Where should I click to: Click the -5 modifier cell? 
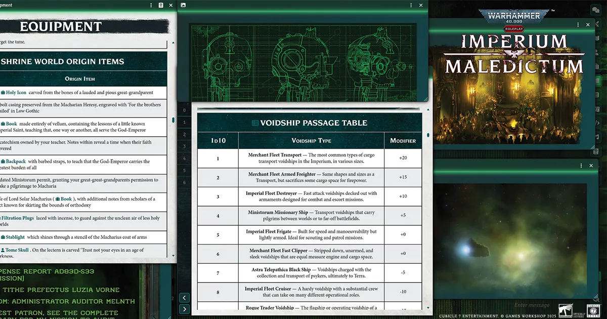click(403, 273)
